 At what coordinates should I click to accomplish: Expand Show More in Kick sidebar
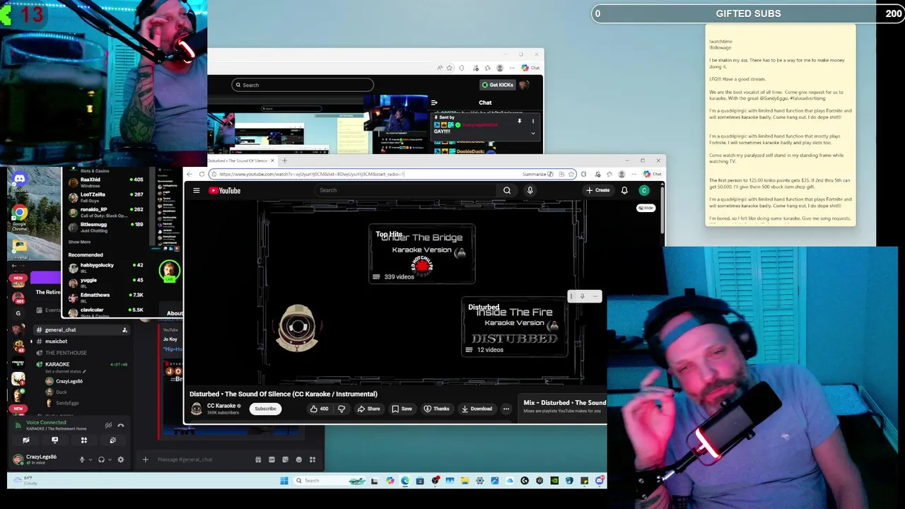point(79,242)
